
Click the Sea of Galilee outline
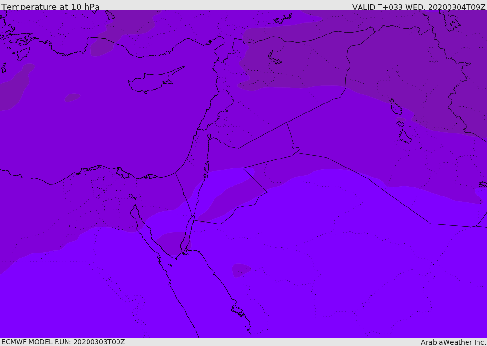(209, 136)
